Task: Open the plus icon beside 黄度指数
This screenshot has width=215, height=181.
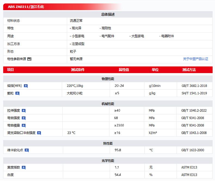Action: click(24, 167)
